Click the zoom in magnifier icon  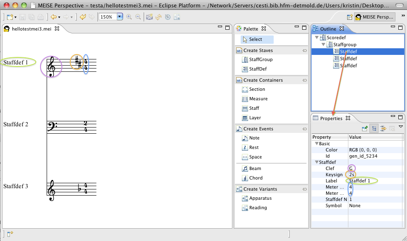point(129,17)
